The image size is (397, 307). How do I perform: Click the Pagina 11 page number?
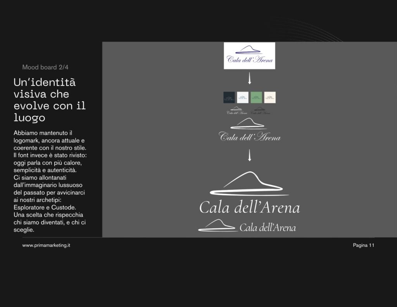[x=363, y=245]
